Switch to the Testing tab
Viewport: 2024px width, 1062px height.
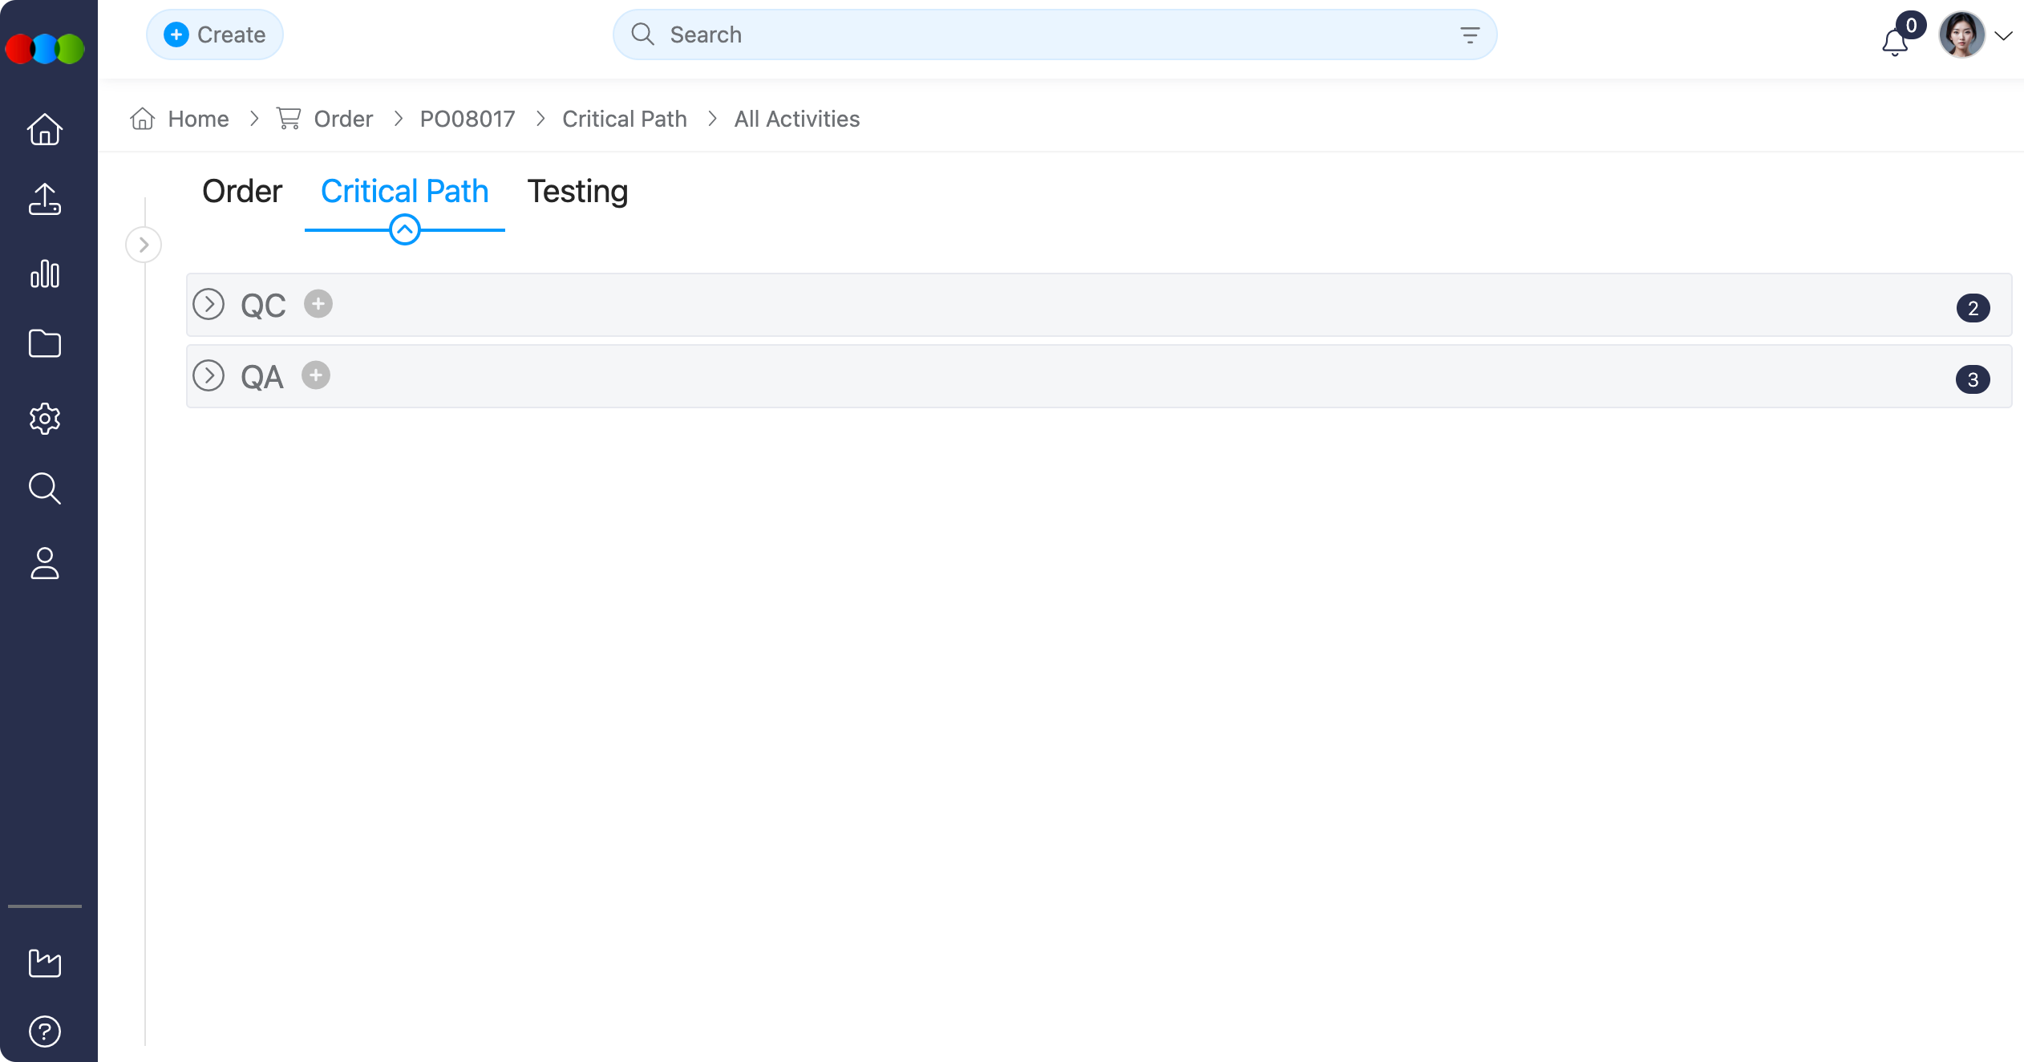pyautogui.click(x=577, y=192)
